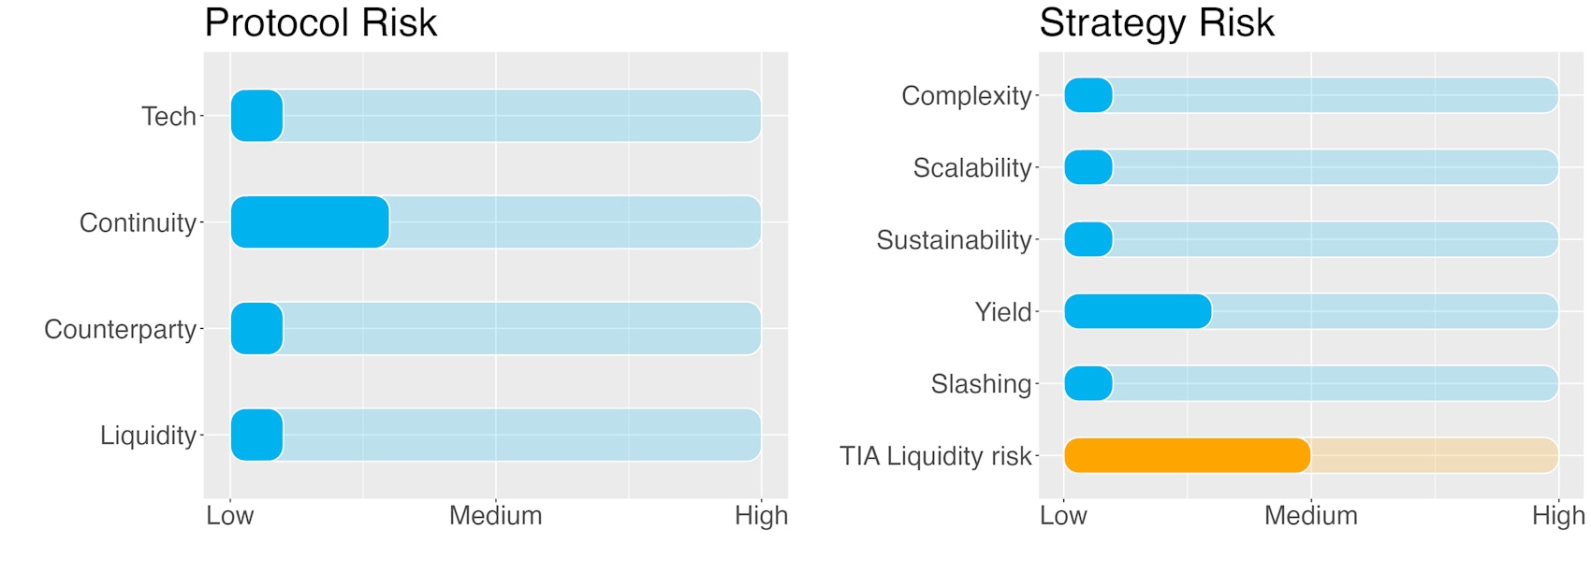
Task: Click the dark blue Complexity bar fill
Action: [1088, 95]
